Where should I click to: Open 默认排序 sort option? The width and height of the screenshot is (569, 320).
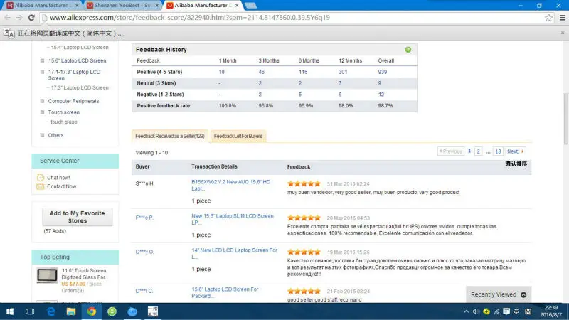[x=516, y=164]
